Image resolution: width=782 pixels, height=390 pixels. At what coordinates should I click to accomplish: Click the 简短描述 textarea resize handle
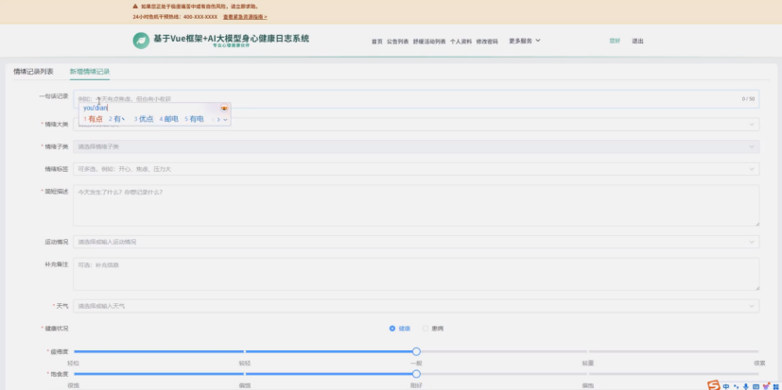coord(757,224)
